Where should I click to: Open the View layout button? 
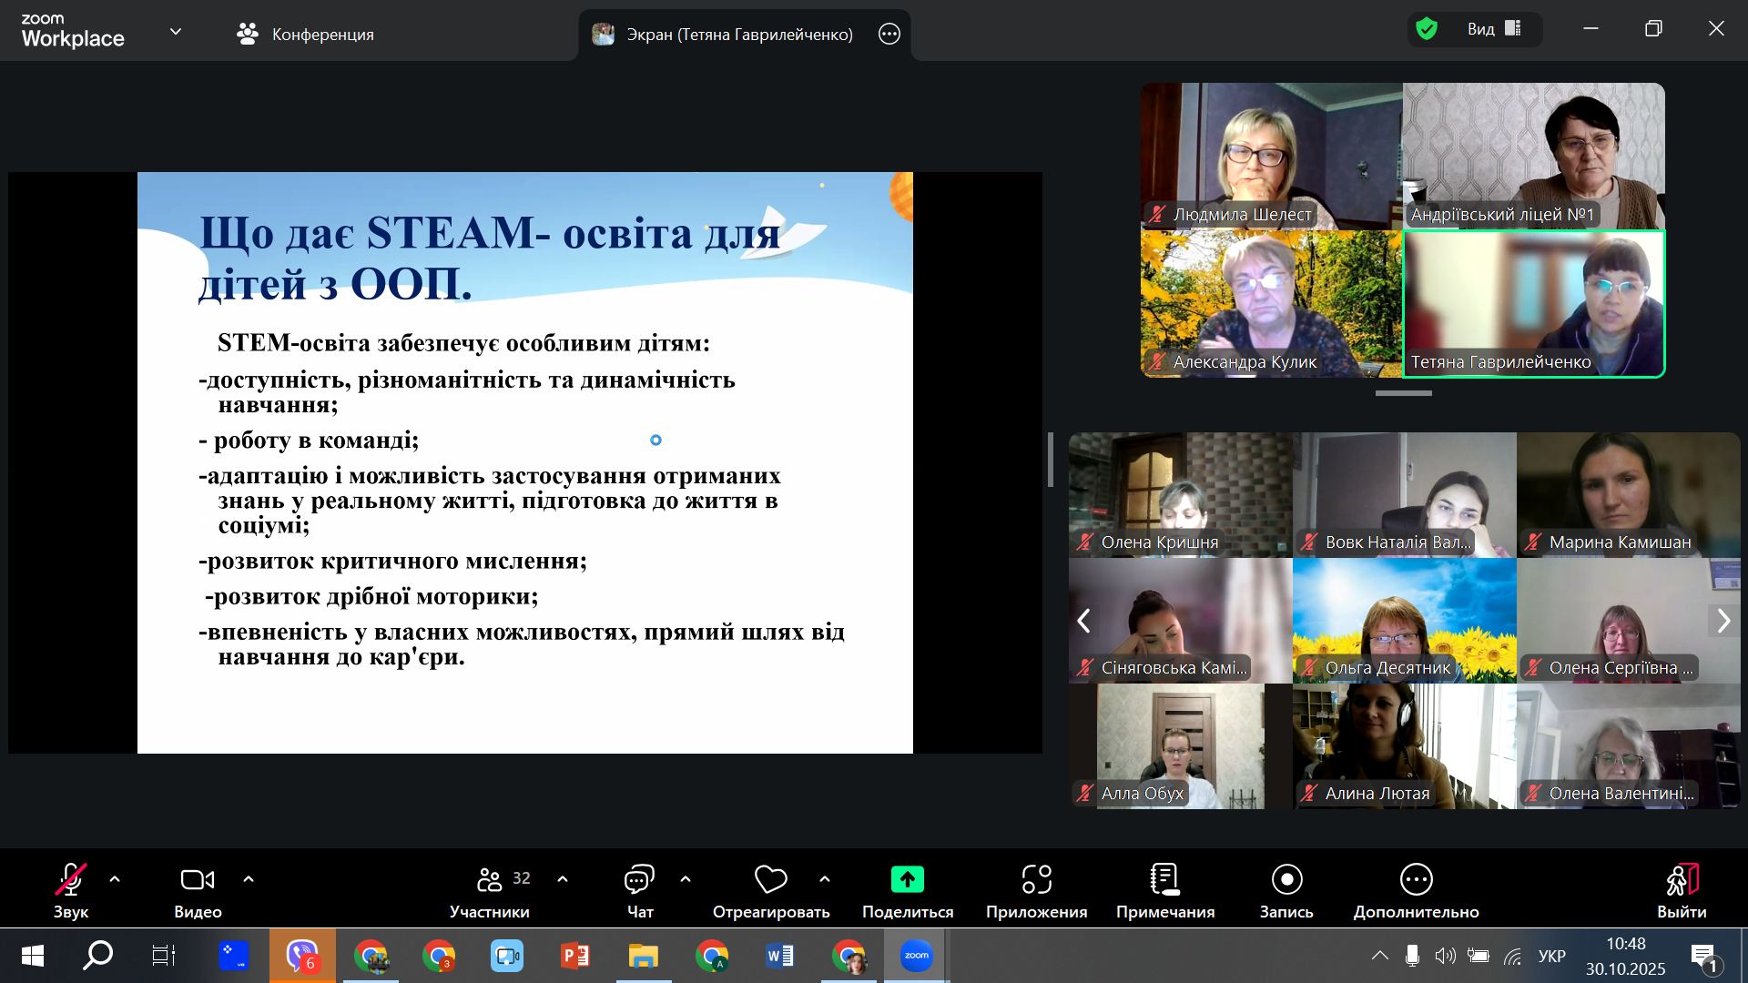tap(1493, 29)
